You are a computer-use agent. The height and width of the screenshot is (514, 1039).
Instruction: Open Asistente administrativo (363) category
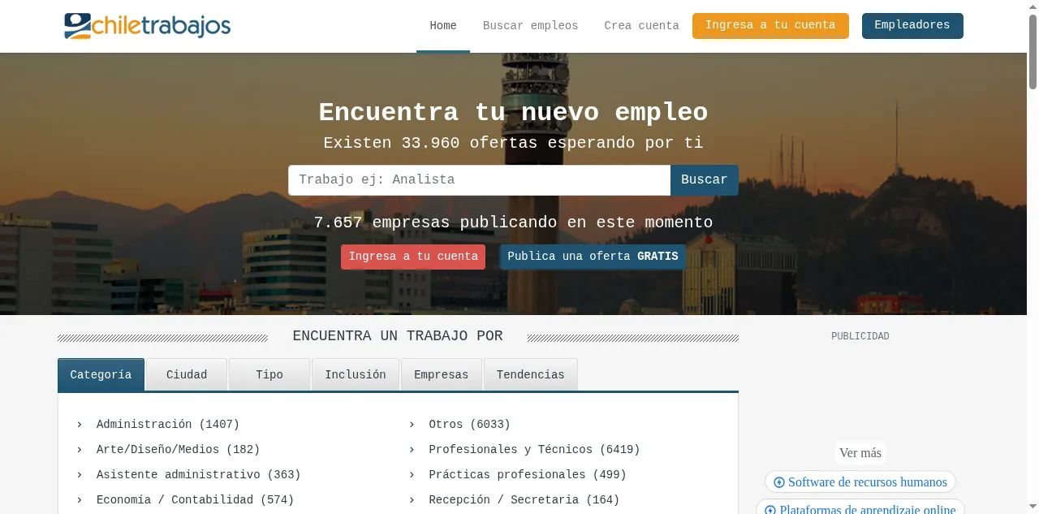[199, 475]
